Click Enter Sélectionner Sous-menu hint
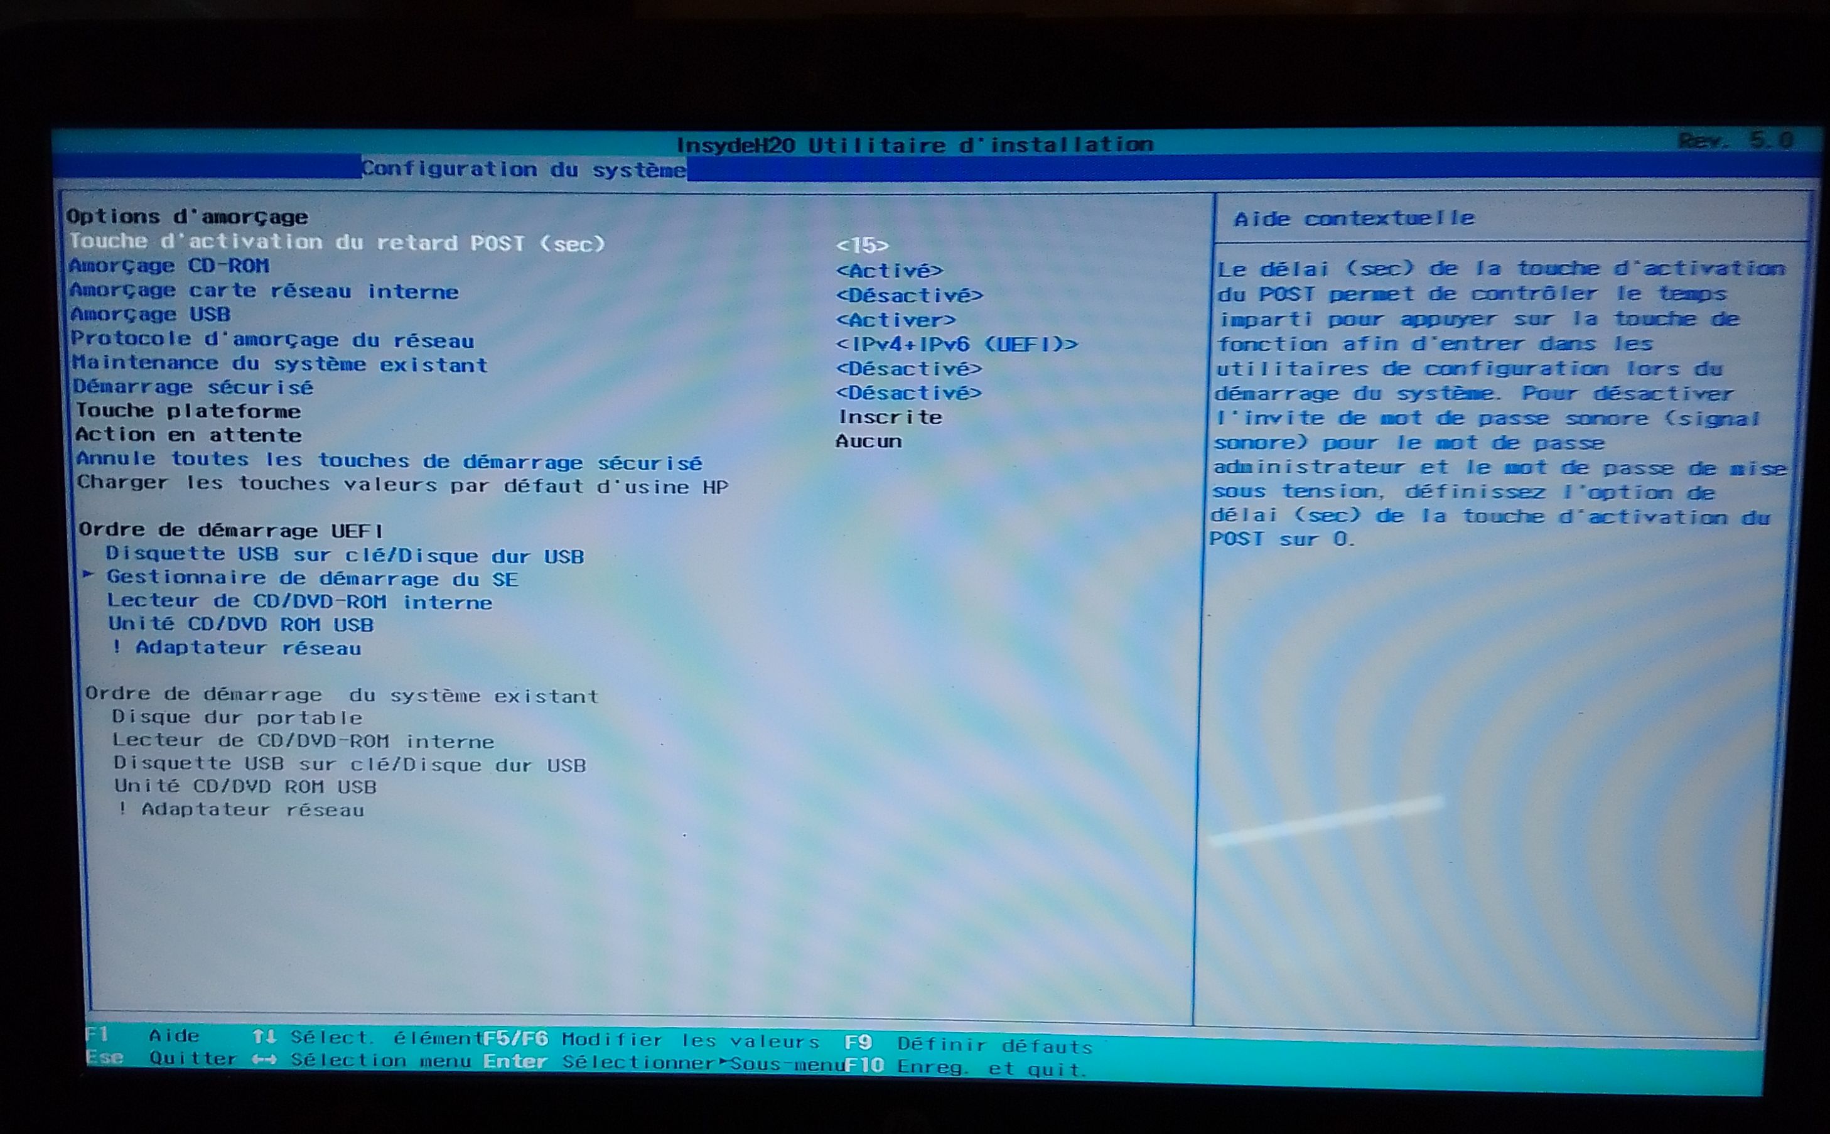The width and height of the screenshot is (1830, 1134). (664, 1063)
